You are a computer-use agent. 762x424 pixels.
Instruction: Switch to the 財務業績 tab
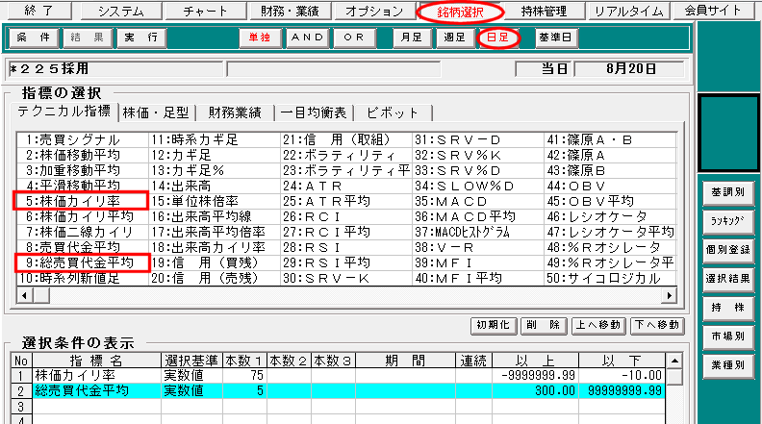(237, 112)
